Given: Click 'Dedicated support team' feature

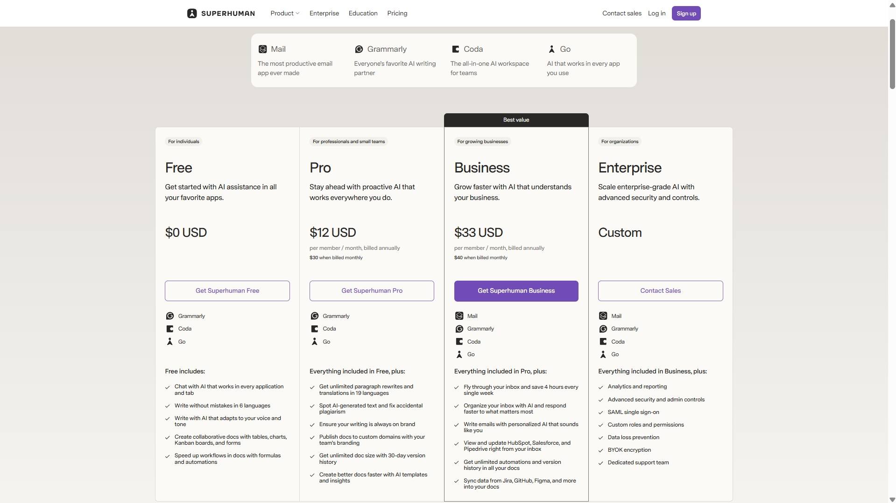Looking at the screenshot, I should [x=638, y=463].
